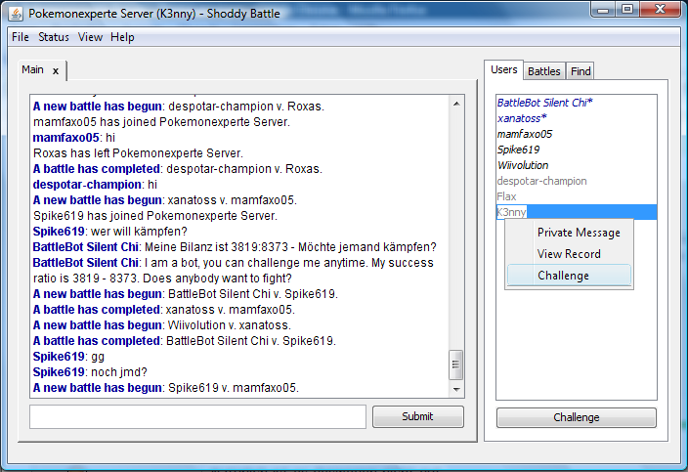688x472 pixels.
Task: Switch to the Battles tab
Action: (x=543, y=71)
